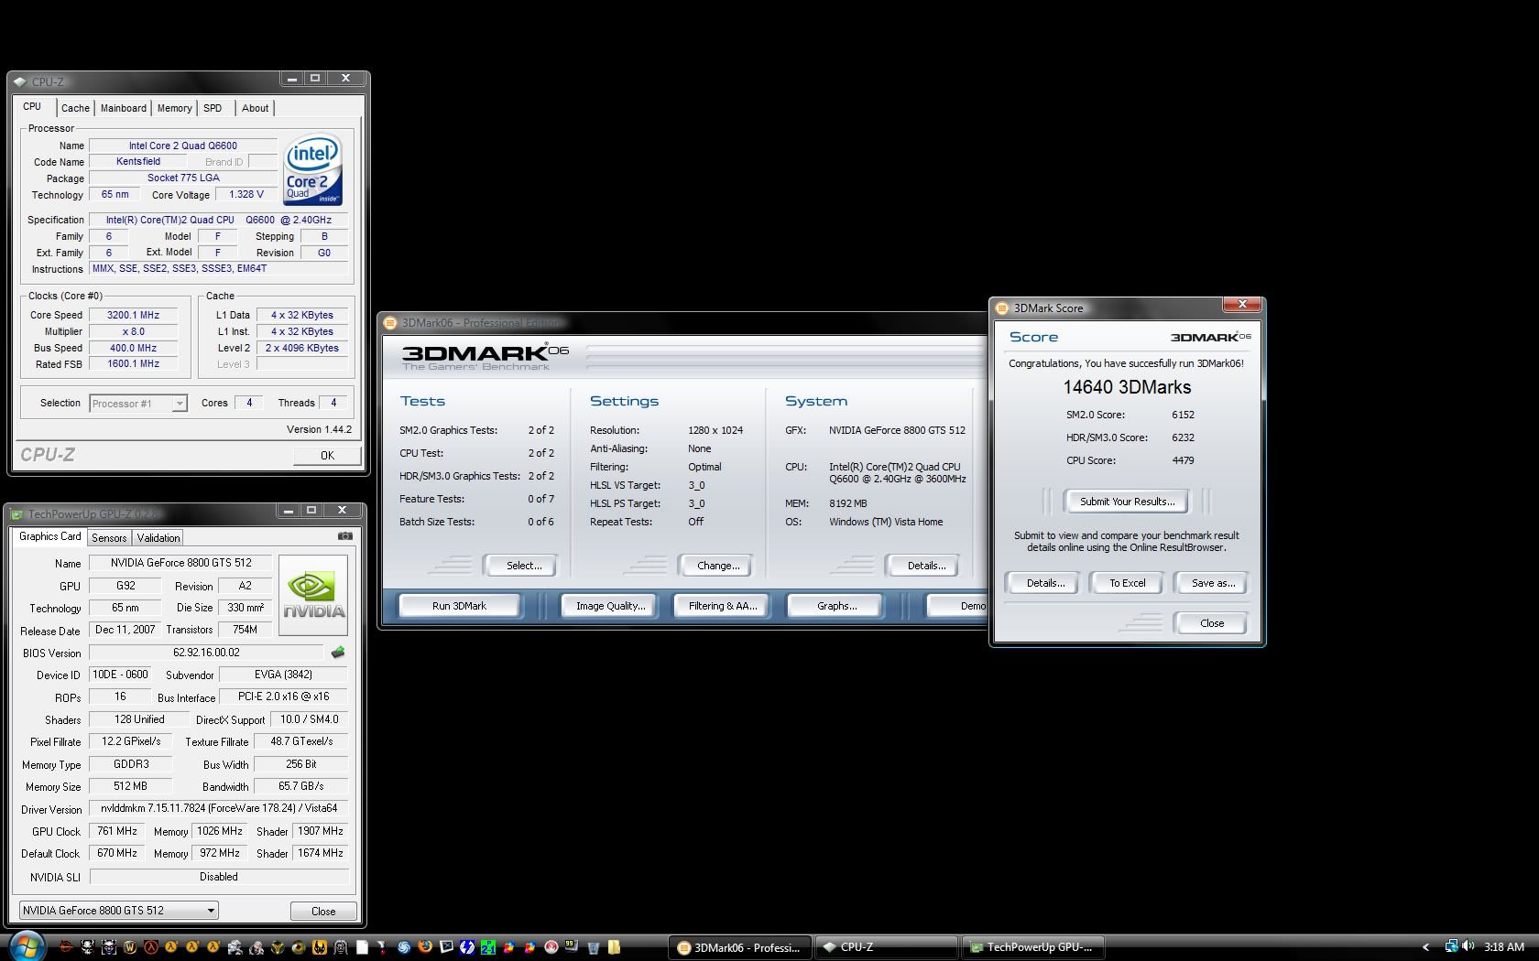The image size is (1539, 961).
Task: Open the Validation tab in GPU-Z
Action: click(x=158, y=538)
